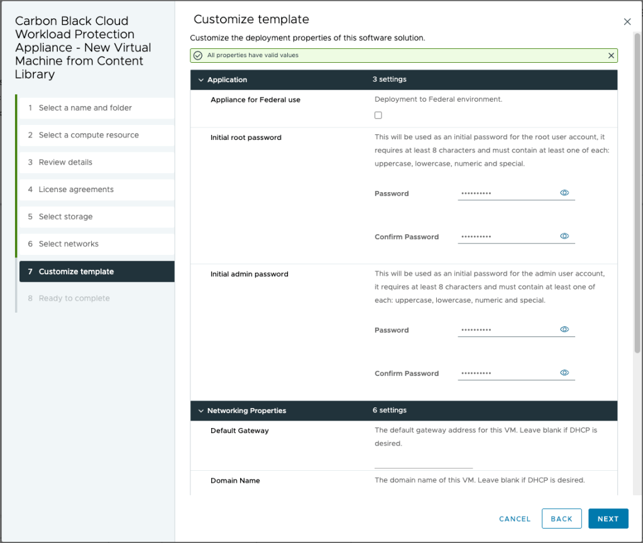The image size is (643, 543).
Task: Click the Default Gateway input field
Action: point(423,462)
